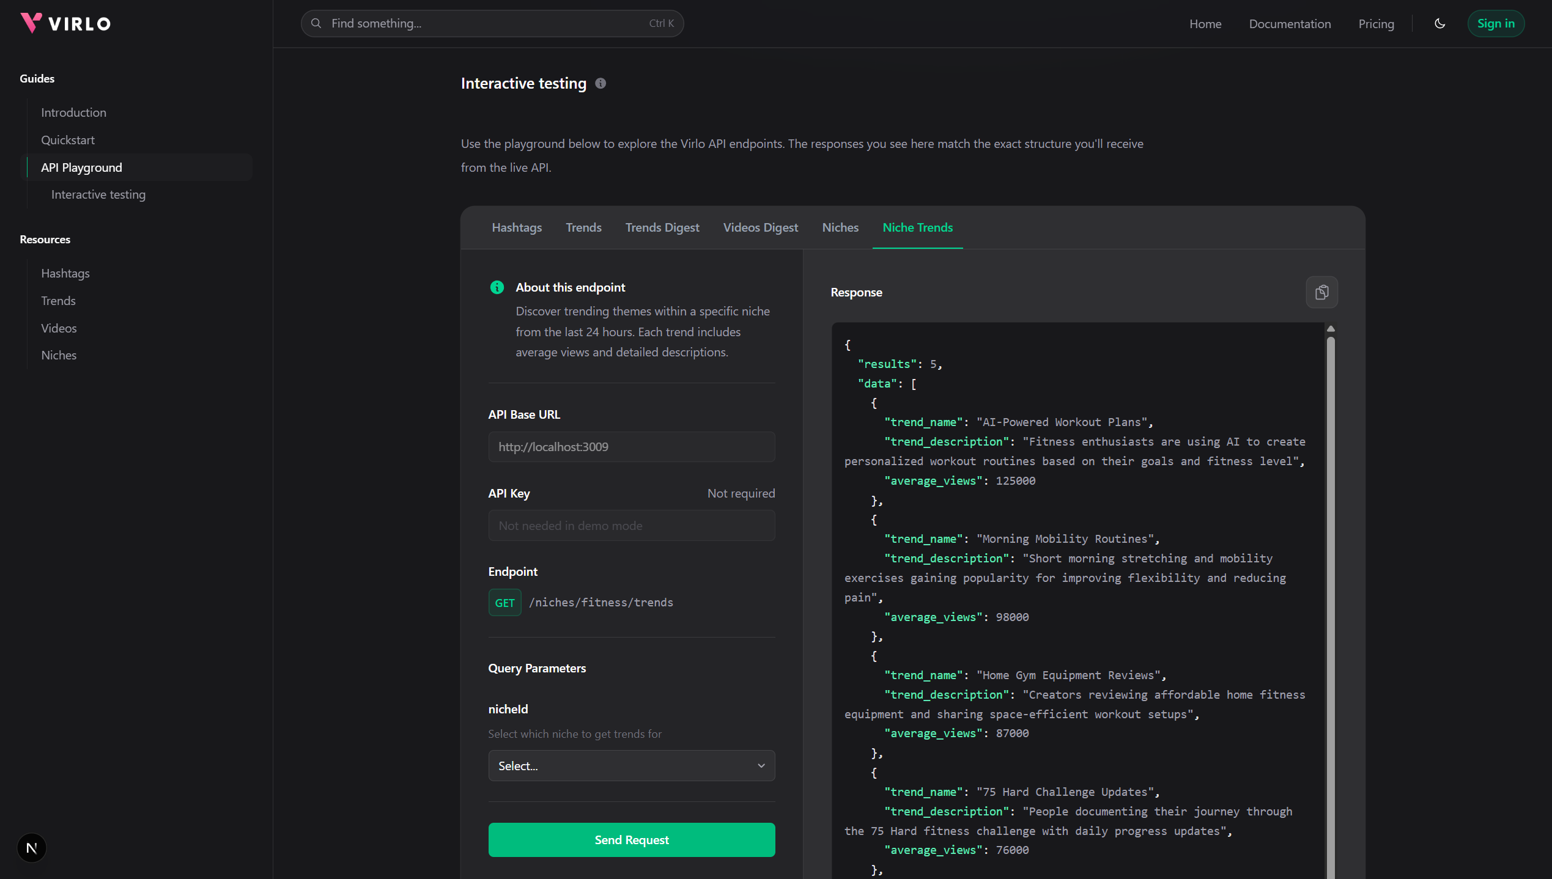Click the search magnifier icon
This screenshot has width=1552, height=879.
[x=316, y=23]
